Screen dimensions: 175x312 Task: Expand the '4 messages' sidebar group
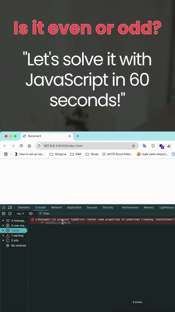(3, 221)
